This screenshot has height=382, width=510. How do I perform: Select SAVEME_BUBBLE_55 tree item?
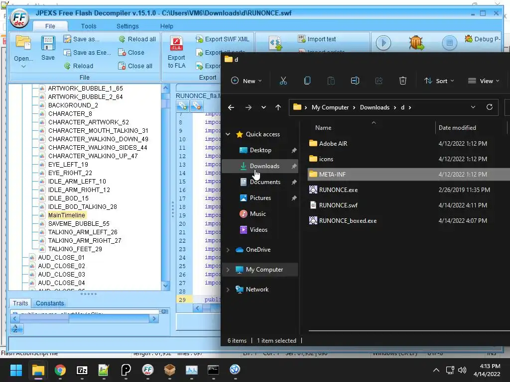point(79,223)
